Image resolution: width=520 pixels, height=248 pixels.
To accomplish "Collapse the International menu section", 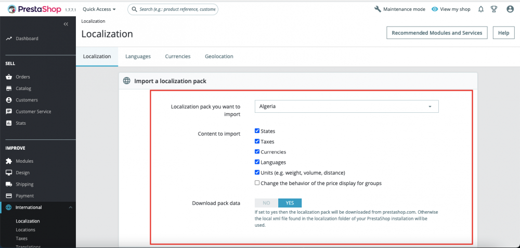I will [70, 207].
